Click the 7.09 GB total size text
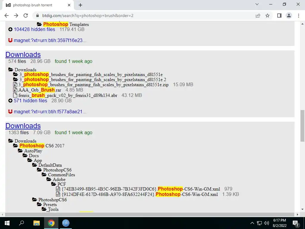 click(x=42, y=133)
